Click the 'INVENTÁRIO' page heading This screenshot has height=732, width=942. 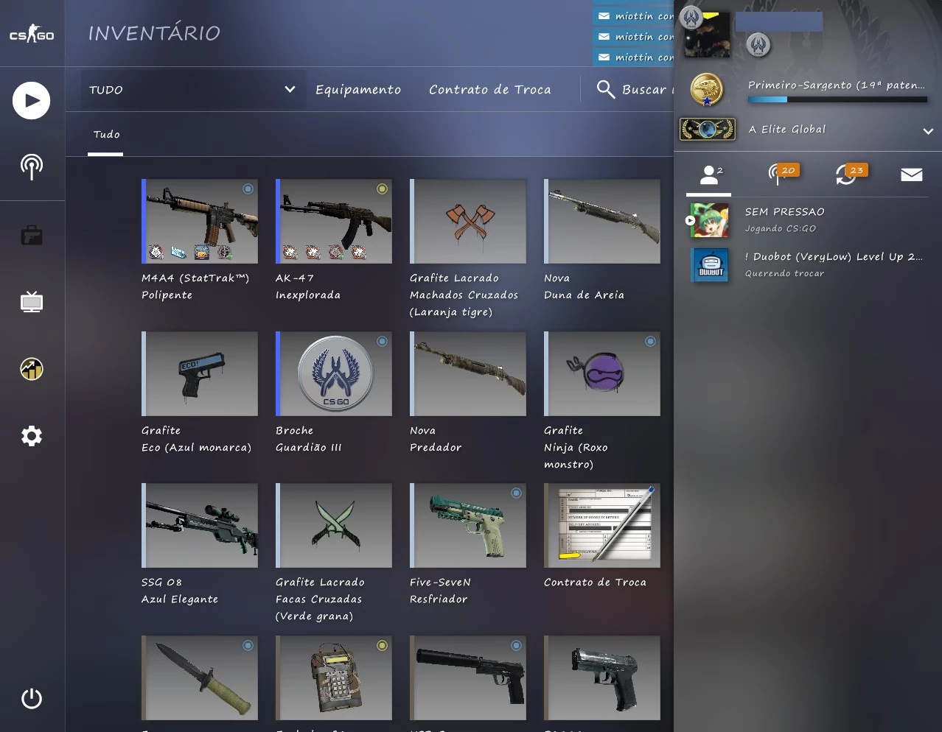pos(154,33)
